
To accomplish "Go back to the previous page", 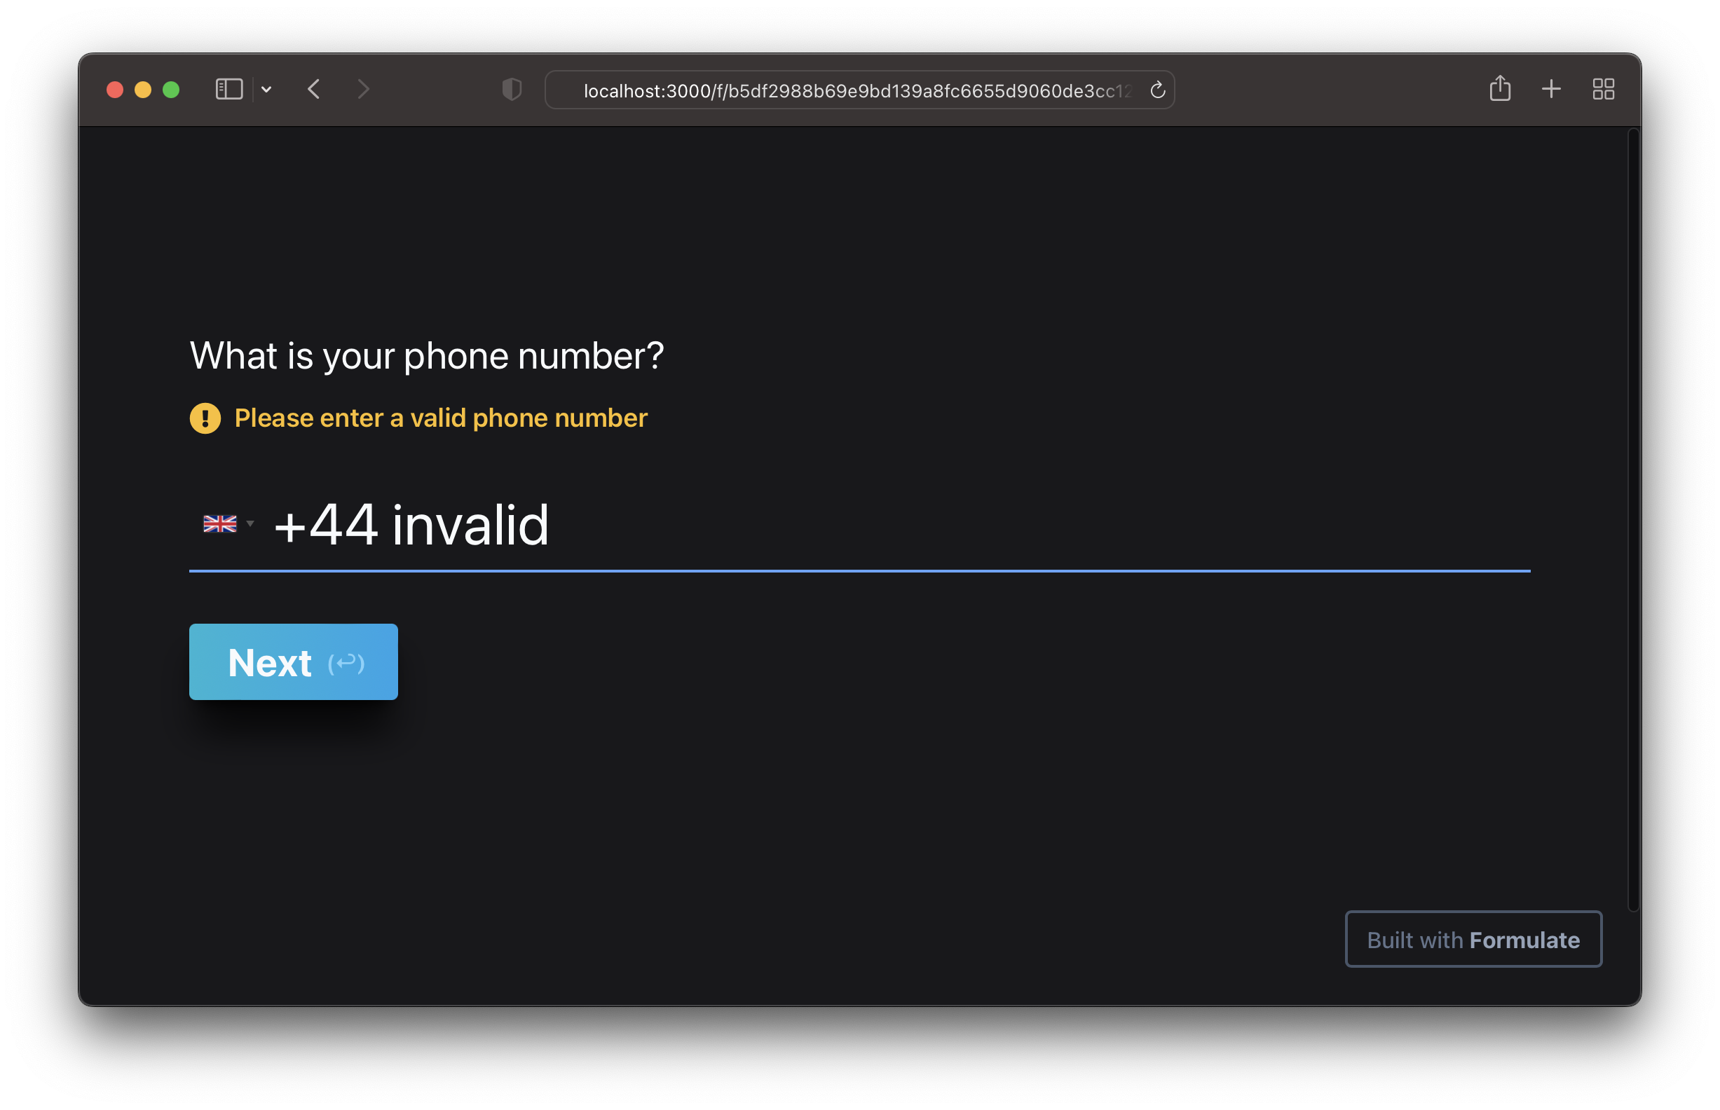I will coord(314,90).
